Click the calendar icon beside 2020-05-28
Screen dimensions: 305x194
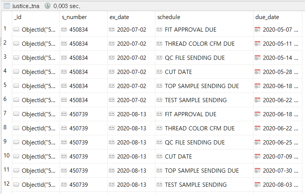(x=258, y=72)
